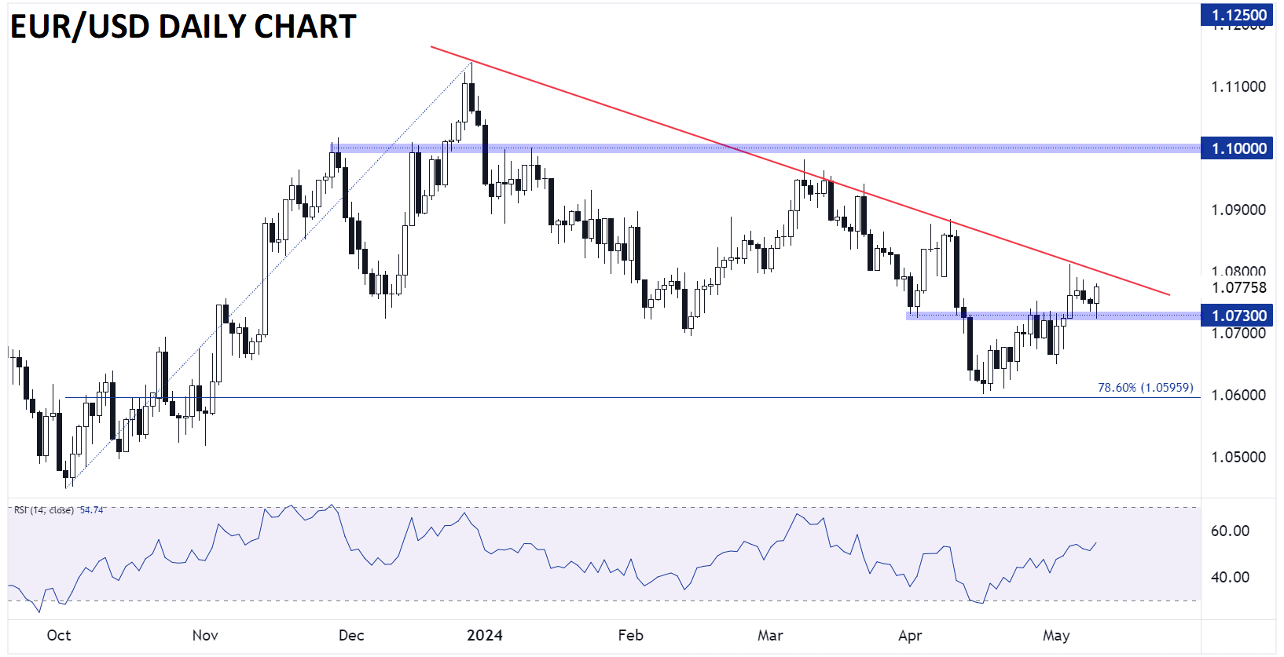Click the current price 1.07758 label
Screen dimensions: 1284x657
[1239, 288]
